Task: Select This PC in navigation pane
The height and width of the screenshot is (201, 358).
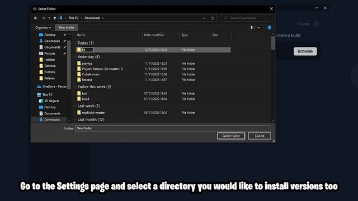Action: click(x=47, y=95)
